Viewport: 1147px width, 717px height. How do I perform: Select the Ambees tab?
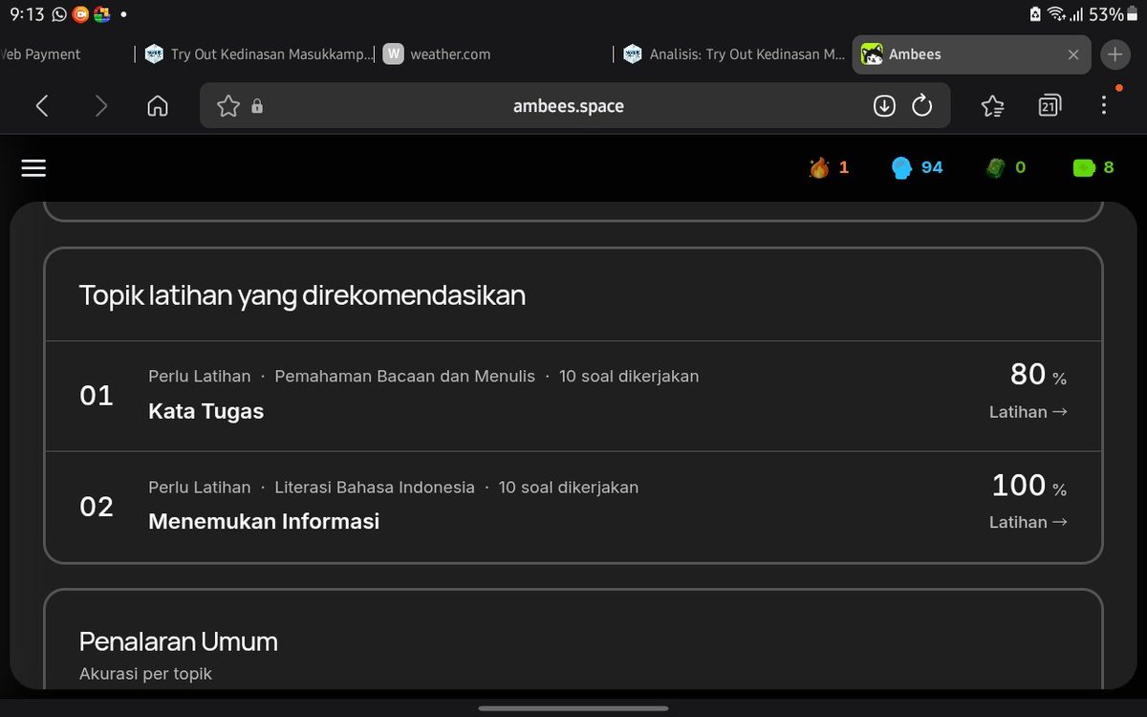971,54
